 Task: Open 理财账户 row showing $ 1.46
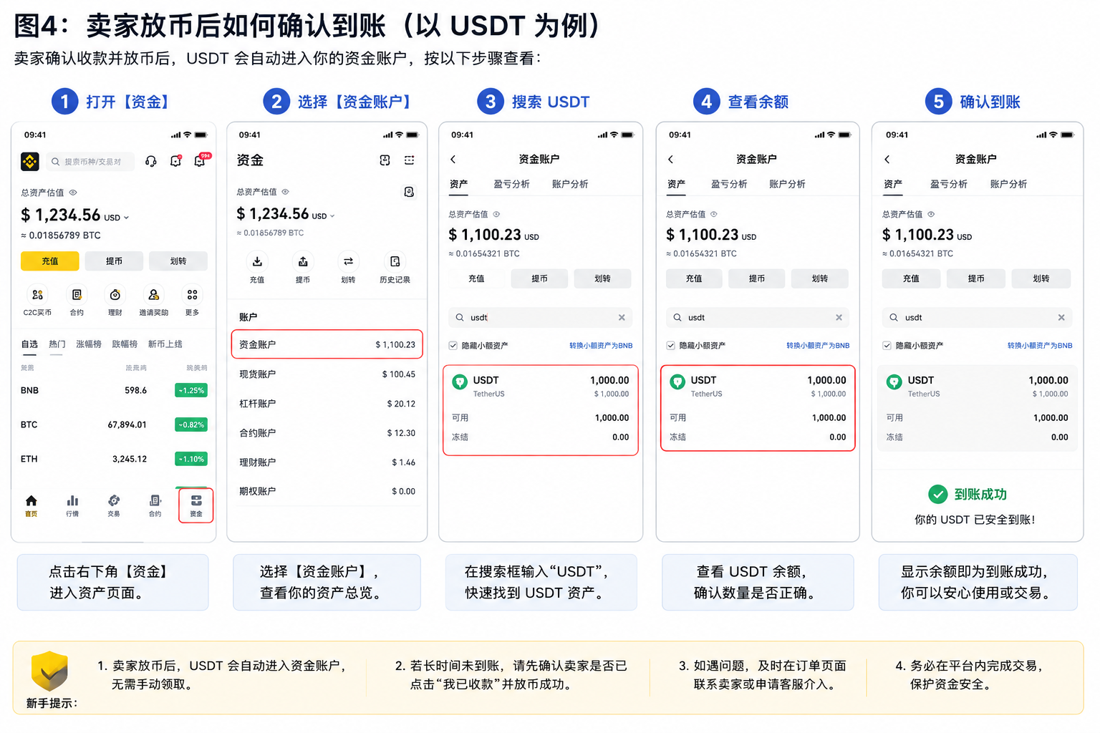coord(327,462)
